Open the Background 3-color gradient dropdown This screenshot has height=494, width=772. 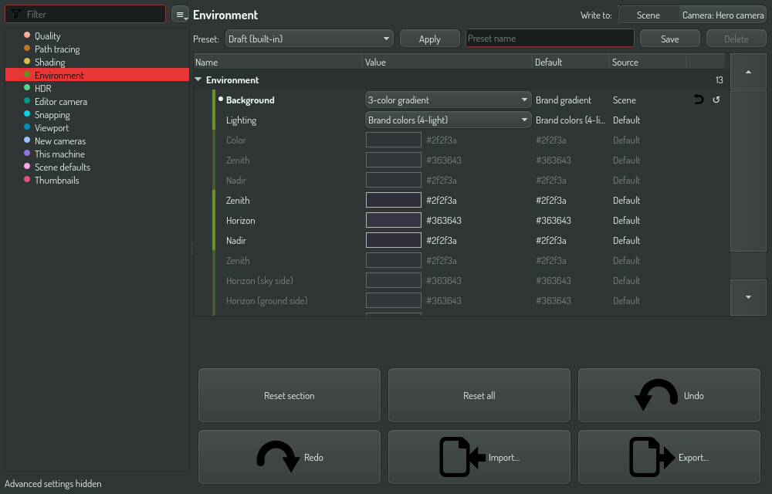[448, 100]
